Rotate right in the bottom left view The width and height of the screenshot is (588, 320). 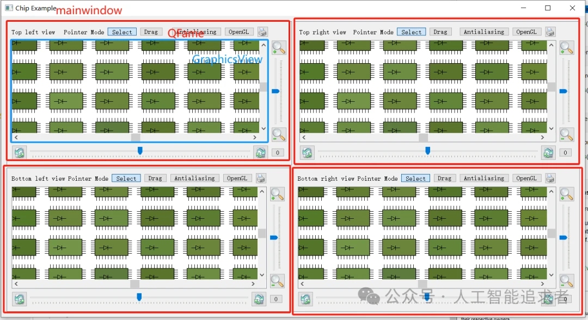(x=259, y=299)
